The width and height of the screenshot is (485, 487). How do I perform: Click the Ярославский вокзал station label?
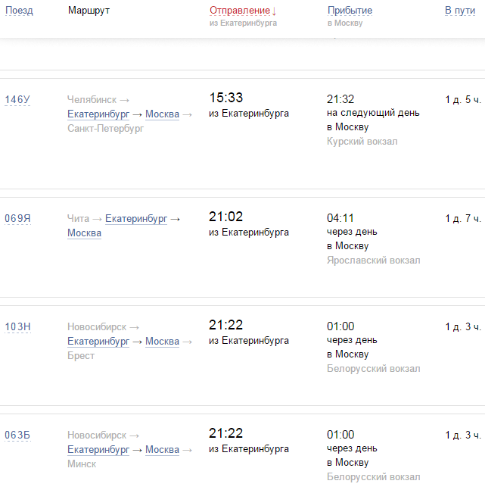pyautogui.click(x=373, y=261)
